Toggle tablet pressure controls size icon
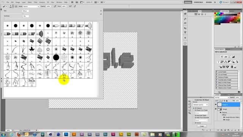 (75, 6)
